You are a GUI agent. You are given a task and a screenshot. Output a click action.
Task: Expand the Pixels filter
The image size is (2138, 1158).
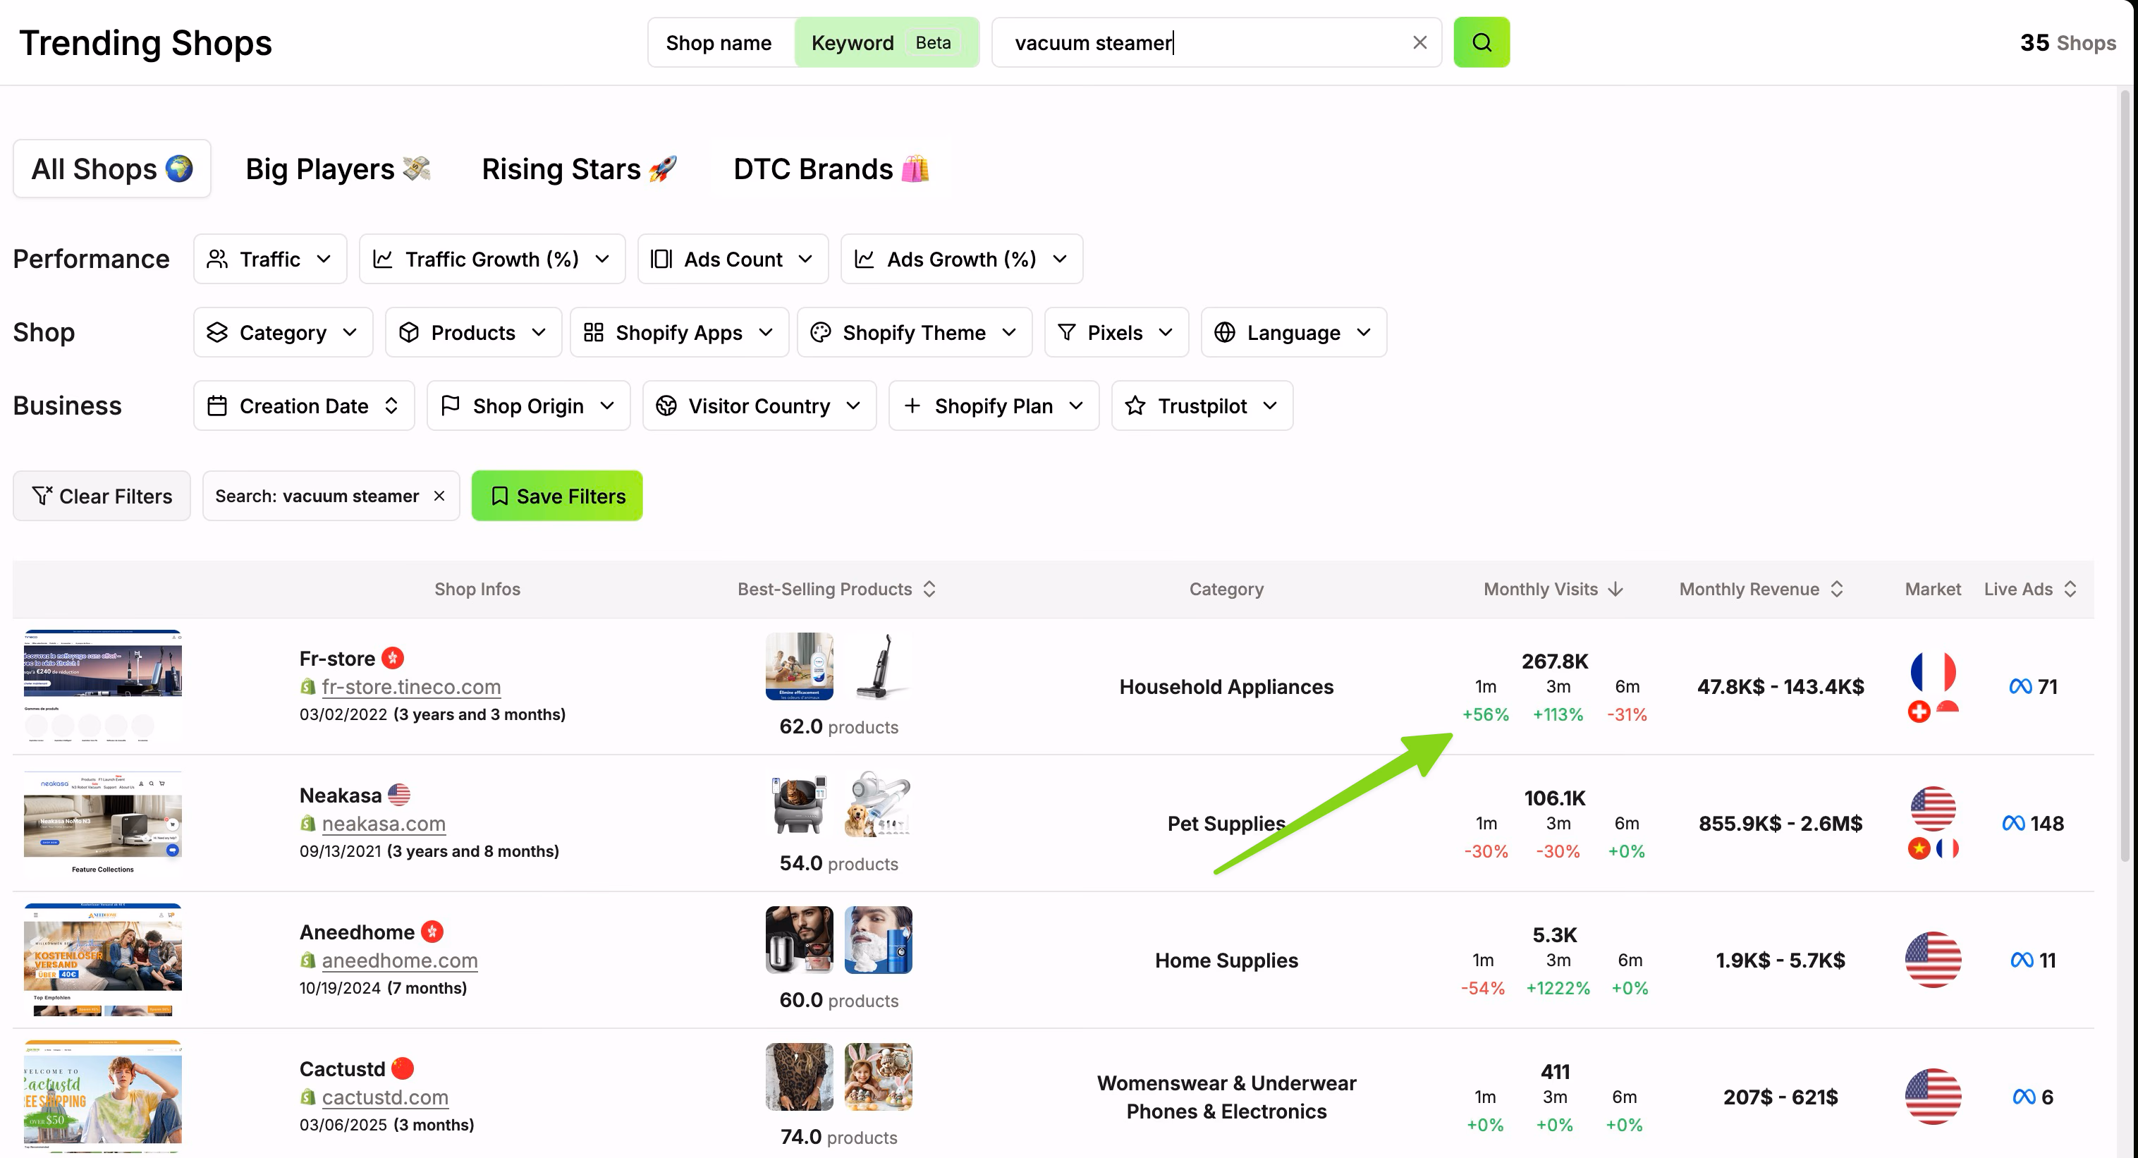[x=1116, y=332]
